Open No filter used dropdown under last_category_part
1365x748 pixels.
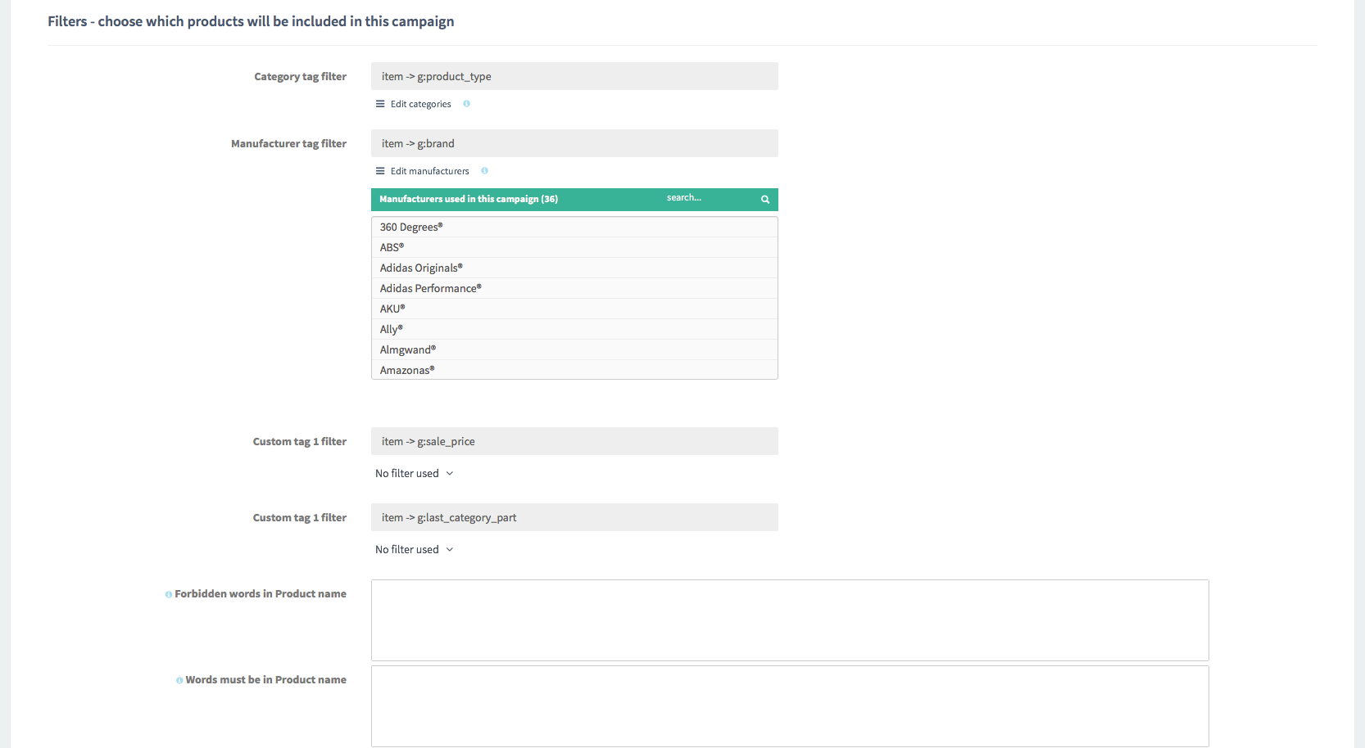pyautogui.click(x=414, y=549)
